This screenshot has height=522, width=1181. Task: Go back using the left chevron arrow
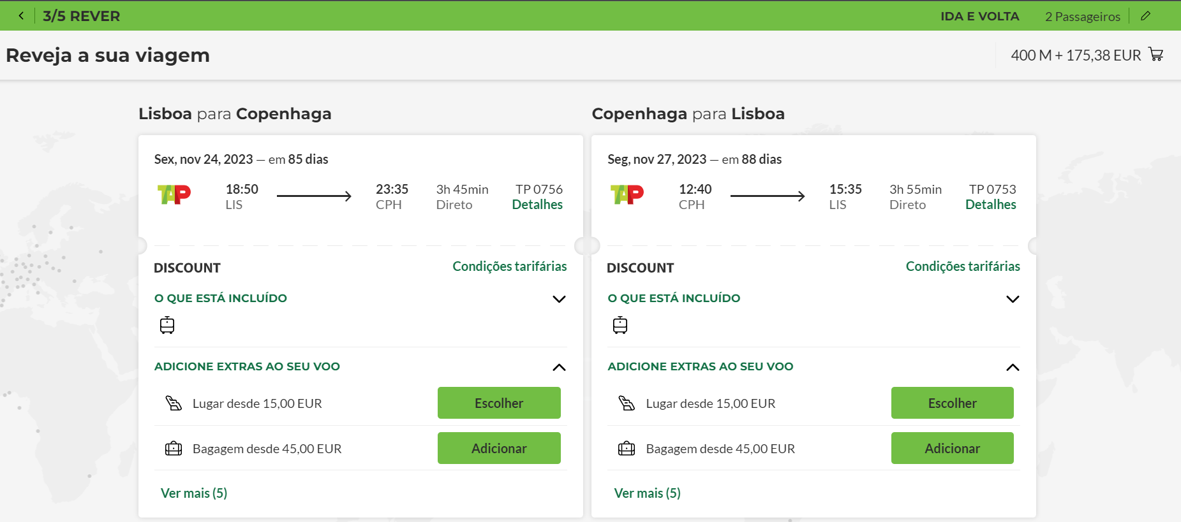(21, 16)
